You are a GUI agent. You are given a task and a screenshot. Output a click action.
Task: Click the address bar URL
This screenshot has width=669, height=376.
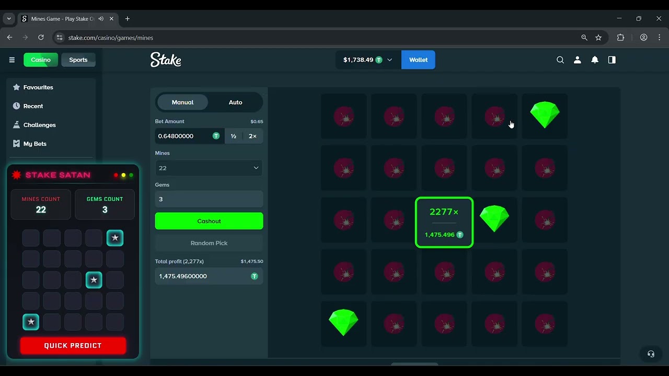tap(111, 38)
